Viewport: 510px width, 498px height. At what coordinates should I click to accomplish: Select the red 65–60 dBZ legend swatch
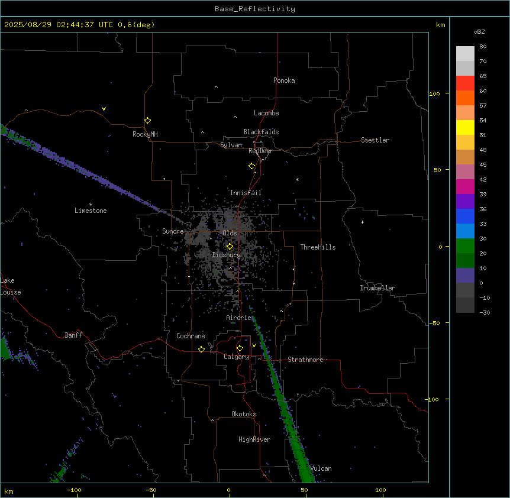(x=465, y=83)
